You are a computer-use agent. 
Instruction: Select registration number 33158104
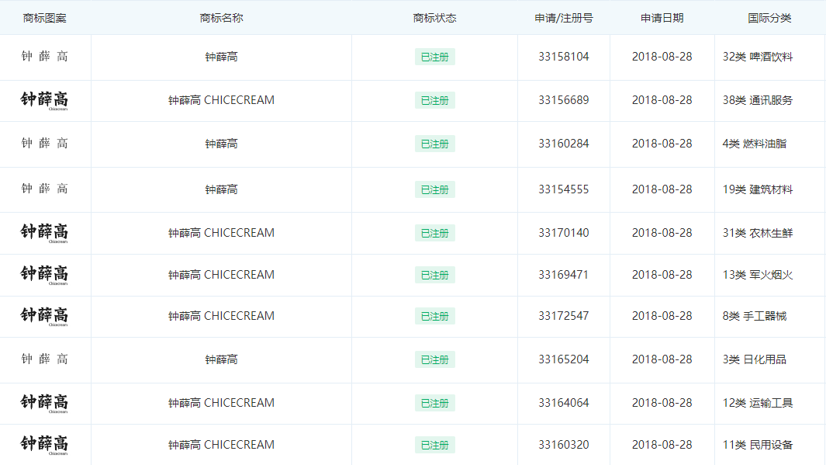pos(563,57)
